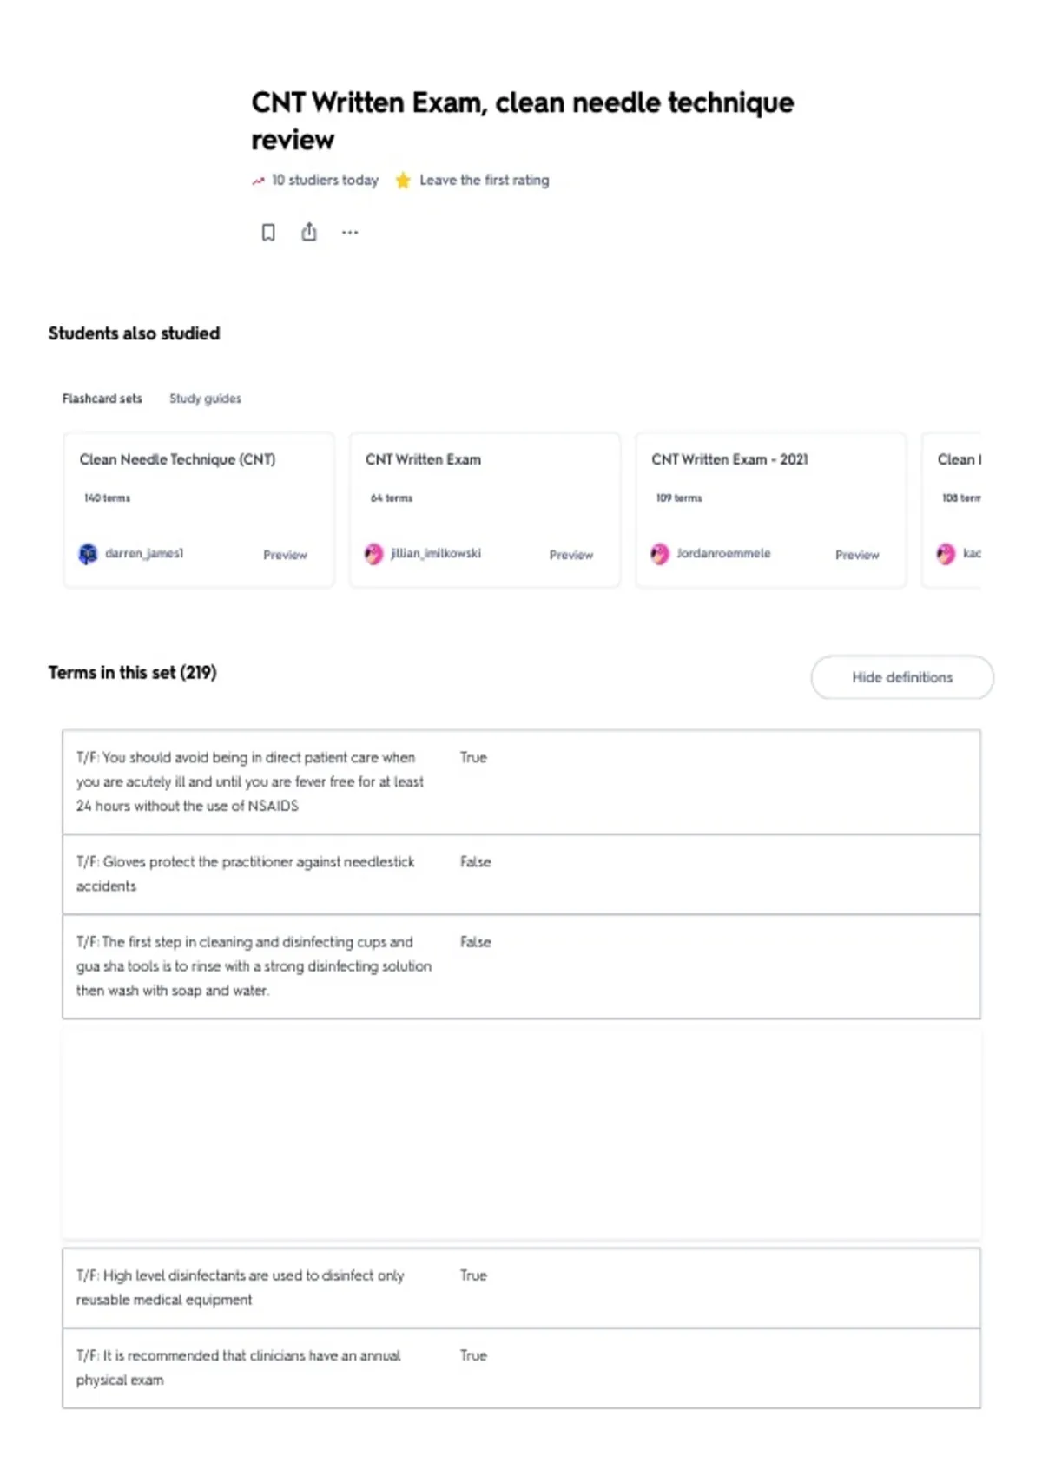Open the three-dots more options menu
Viewport: 1042px width, 1476px height.
tap(350, 232)
